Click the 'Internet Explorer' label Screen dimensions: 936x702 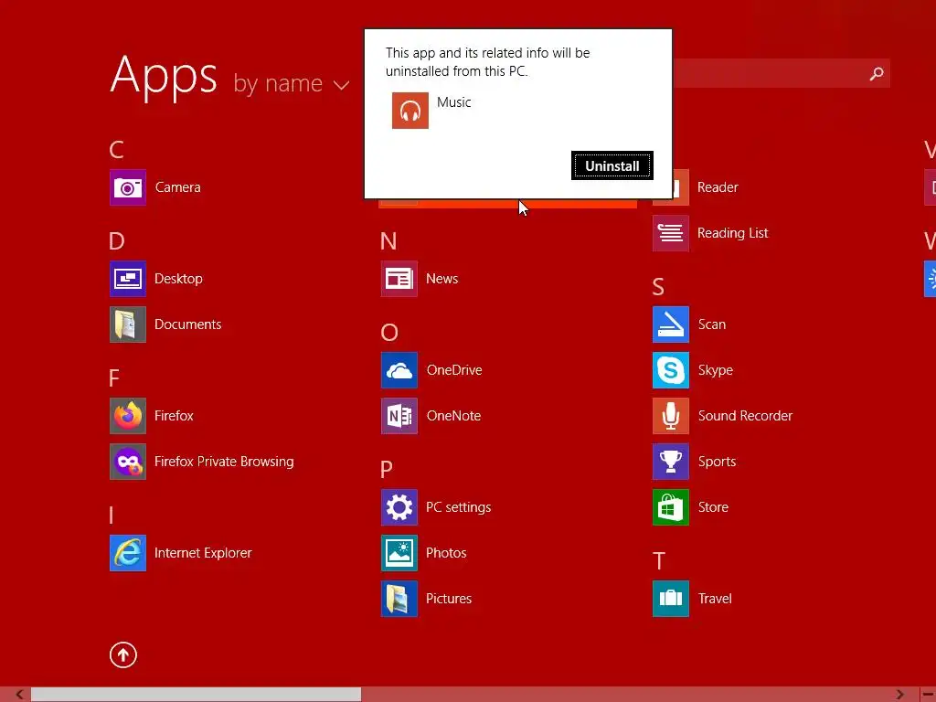click(203, 553)
